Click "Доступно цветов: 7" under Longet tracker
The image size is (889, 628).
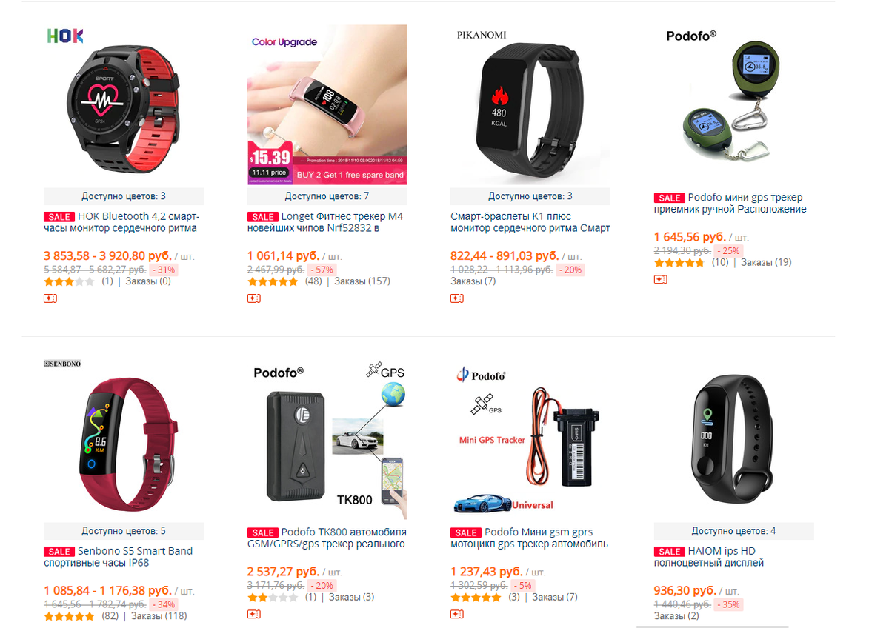327,196
